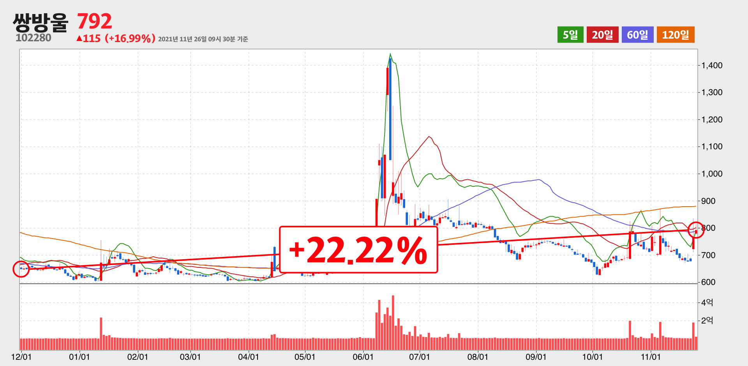Click the 600 price axis label
Viewport: 748px width, 366px height.
(708, 282)
